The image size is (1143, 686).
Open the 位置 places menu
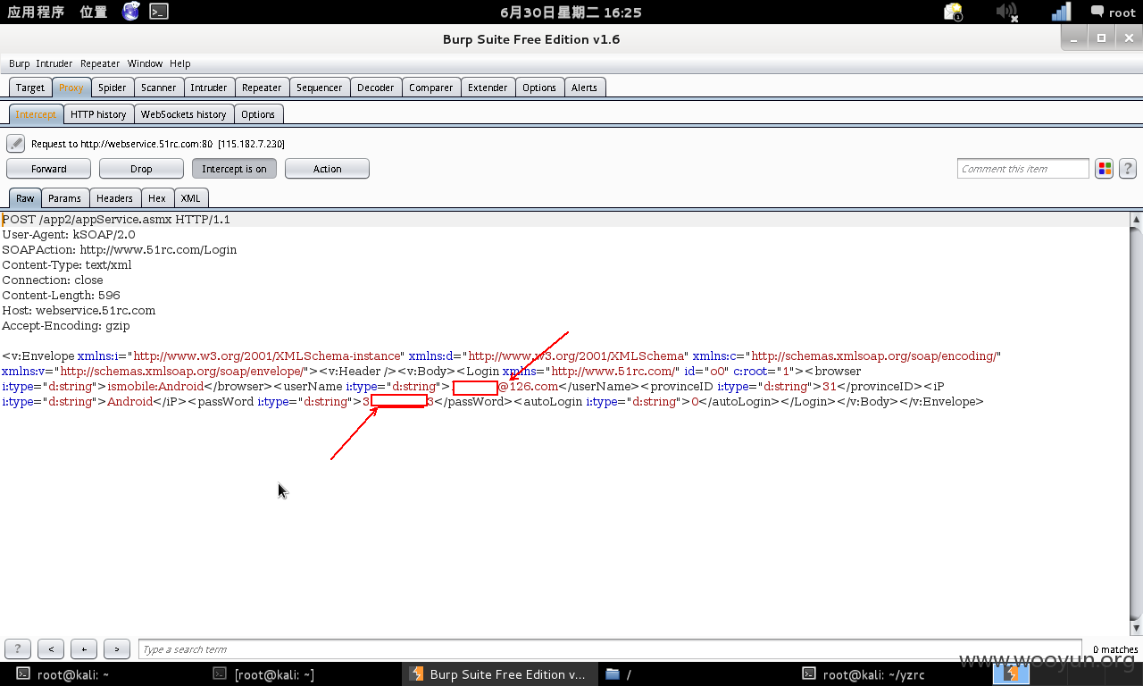click(x=94, y=13)
